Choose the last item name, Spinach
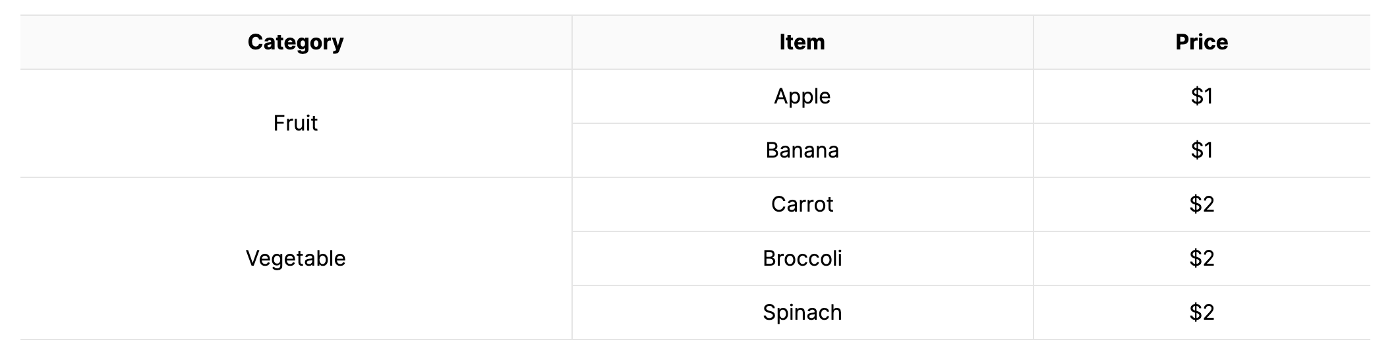 point(802,312)
